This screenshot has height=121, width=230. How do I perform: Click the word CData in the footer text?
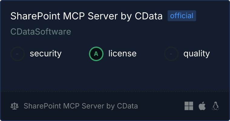point(127,106)
